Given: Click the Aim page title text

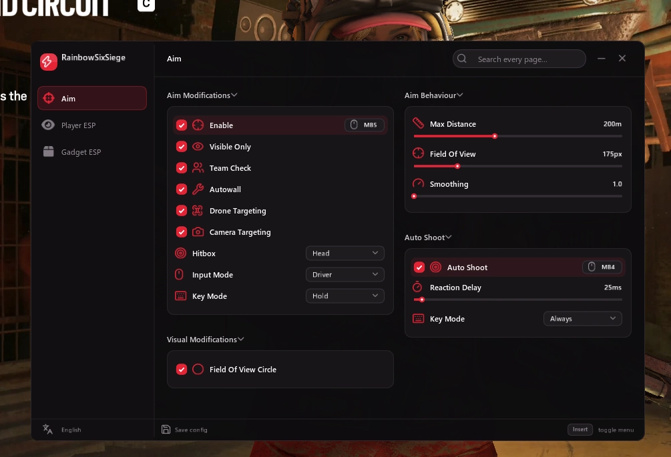Looking at the screenshot, I should [x=174, y=59].
